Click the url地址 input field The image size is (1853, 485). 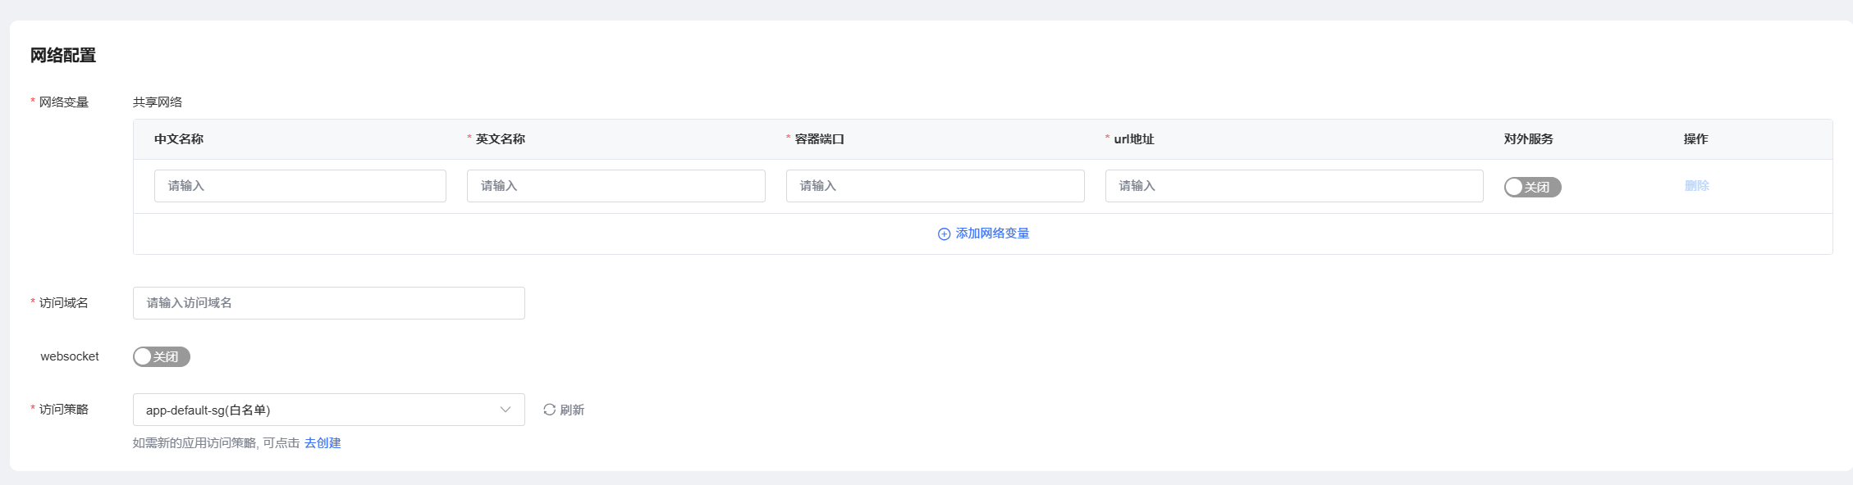point(1293,186)
